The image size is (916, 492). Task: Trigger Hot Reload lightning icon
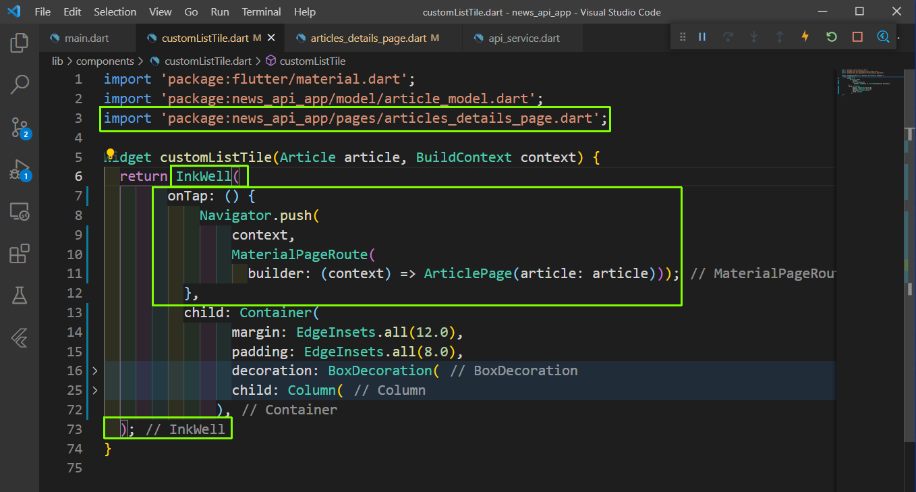805,37
